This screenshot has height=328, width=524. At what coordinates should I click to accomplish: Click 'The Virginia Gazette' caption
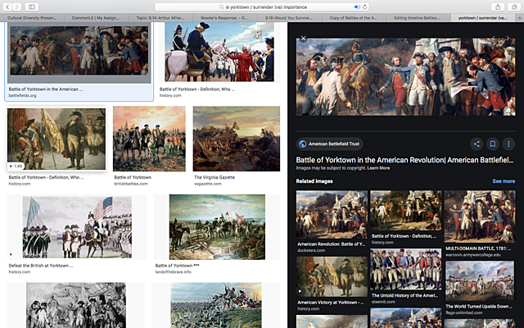215,177
